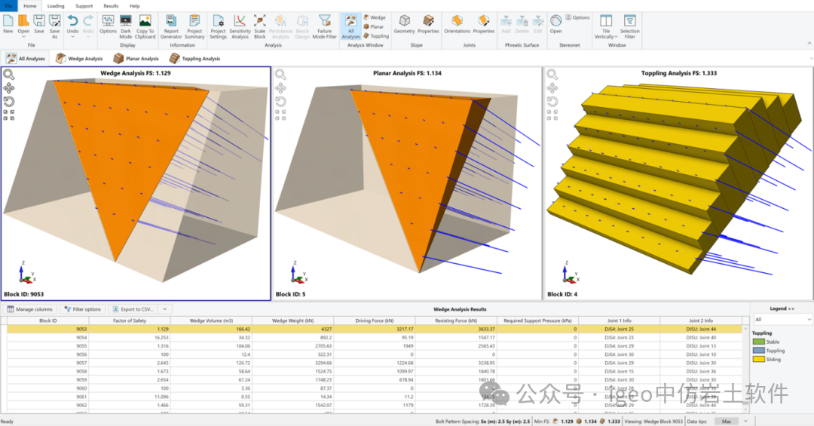Toggle the All Analyses window button
Screen dimensions: 814x426
point(351,26)
